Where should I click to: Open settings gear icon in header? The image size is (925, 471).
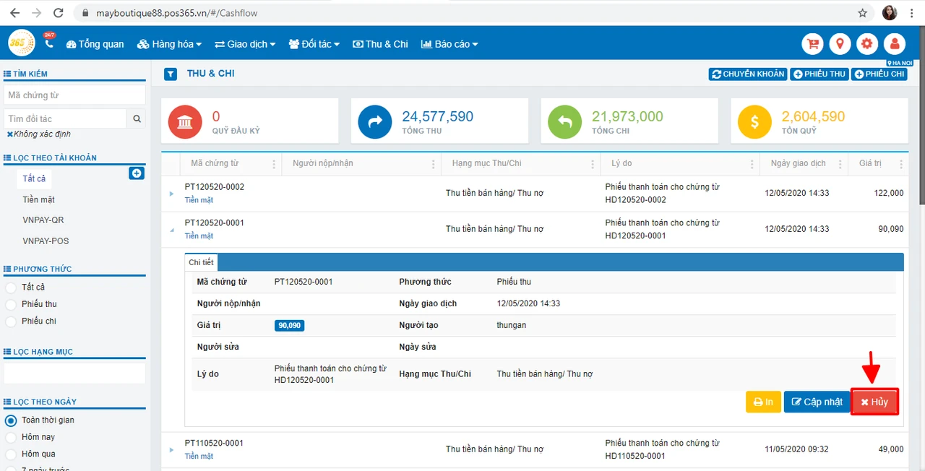click(867, 44)
